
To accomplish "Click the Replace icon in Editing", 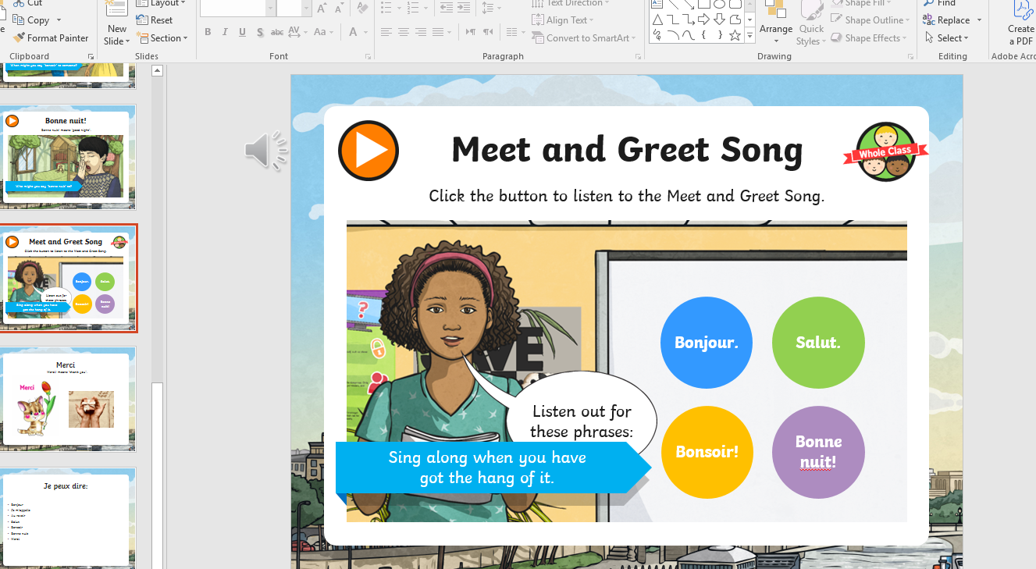I will (929, 20).
